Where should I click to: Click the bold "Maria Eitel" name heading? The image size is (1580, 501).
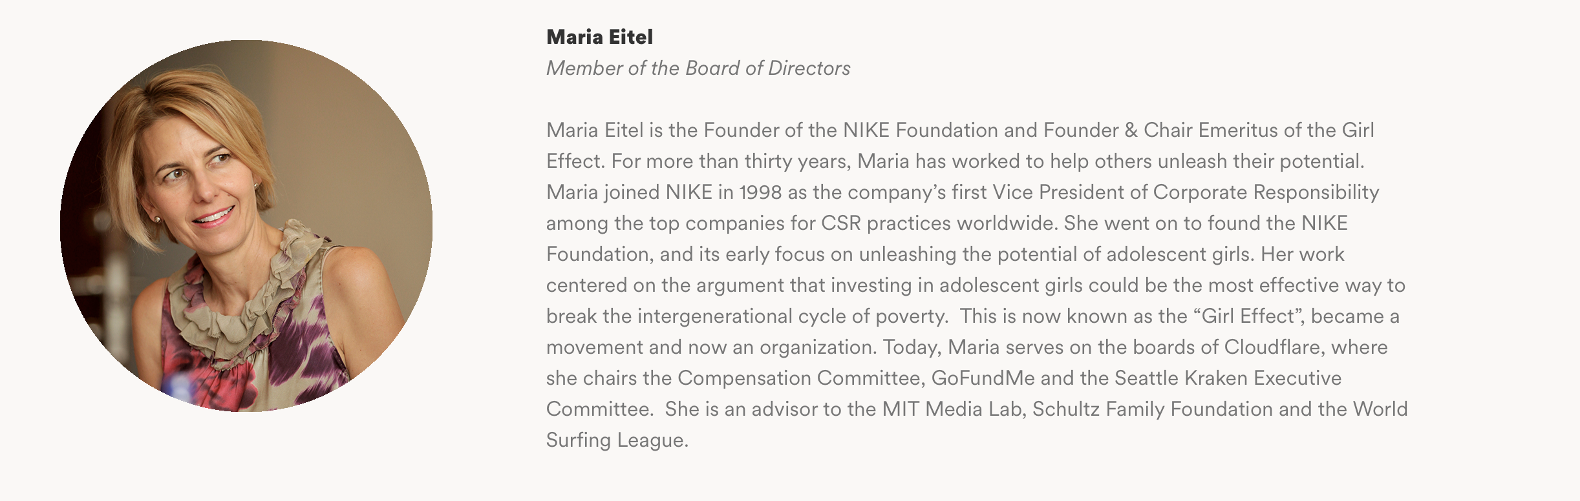click(x=599, y=37)
